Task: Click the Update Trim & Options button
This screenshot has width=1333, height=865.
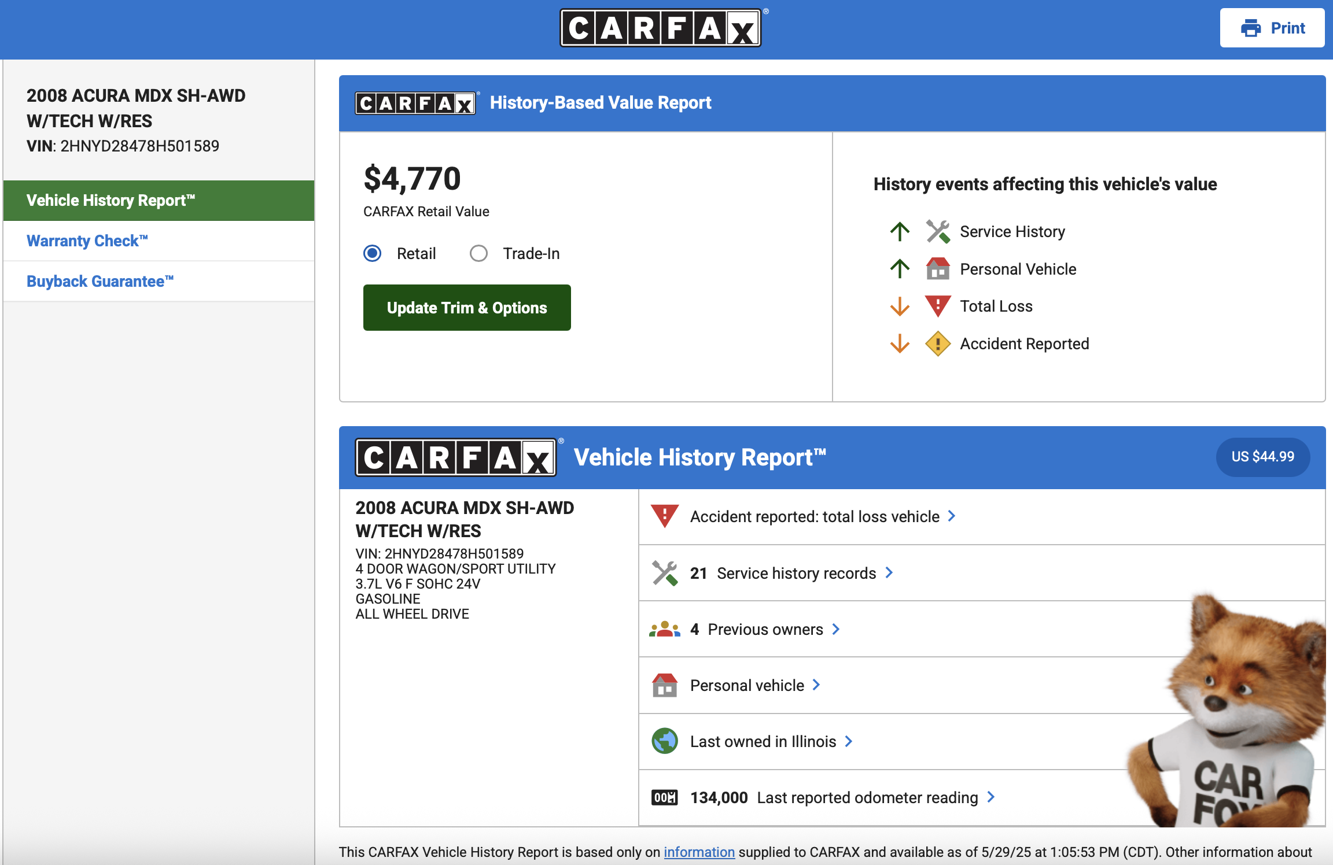Action: point(467,308)
